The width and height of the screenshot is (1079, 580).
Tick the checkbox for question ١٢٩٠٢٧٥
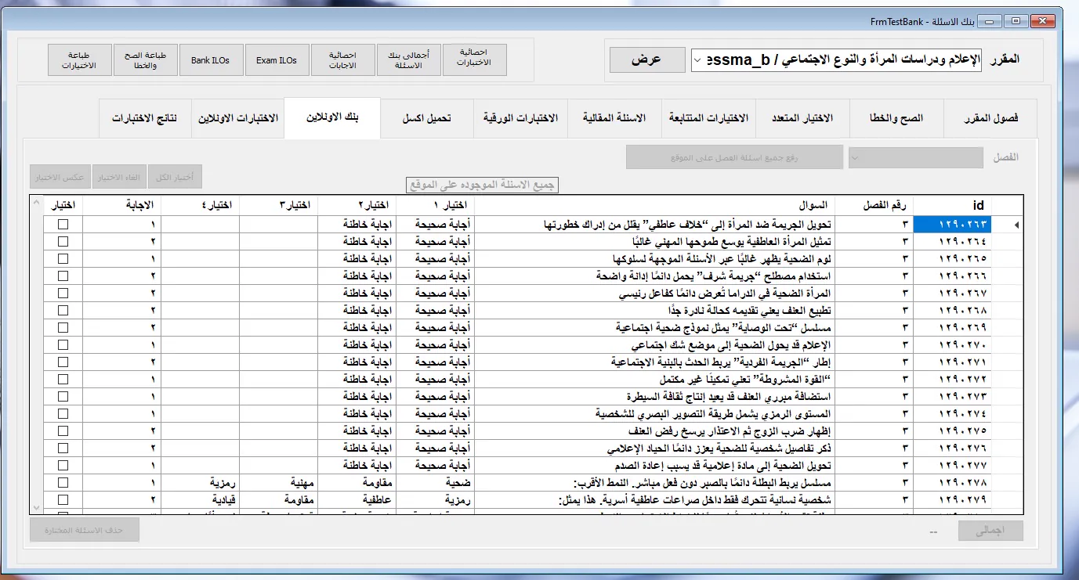(x=63, y=431)
